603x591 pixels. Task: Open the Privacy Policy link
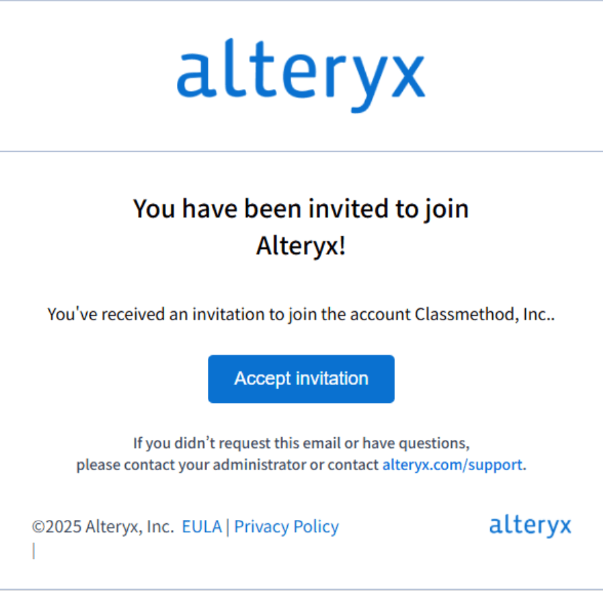[x=286, y=526]
